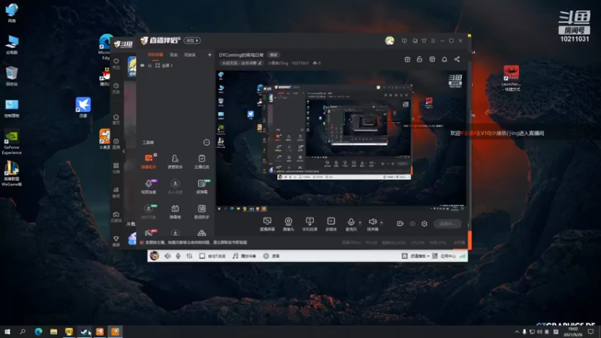601x338 pixels.
Task: Open the skin shirt icon in title bar
Action: (424, 41)
